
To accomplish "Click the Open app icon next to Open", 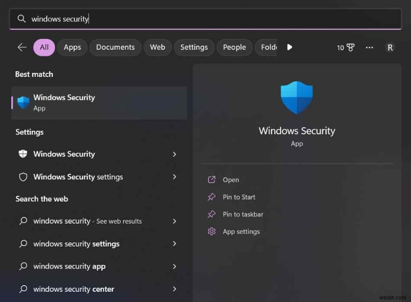I will (212, 179).
